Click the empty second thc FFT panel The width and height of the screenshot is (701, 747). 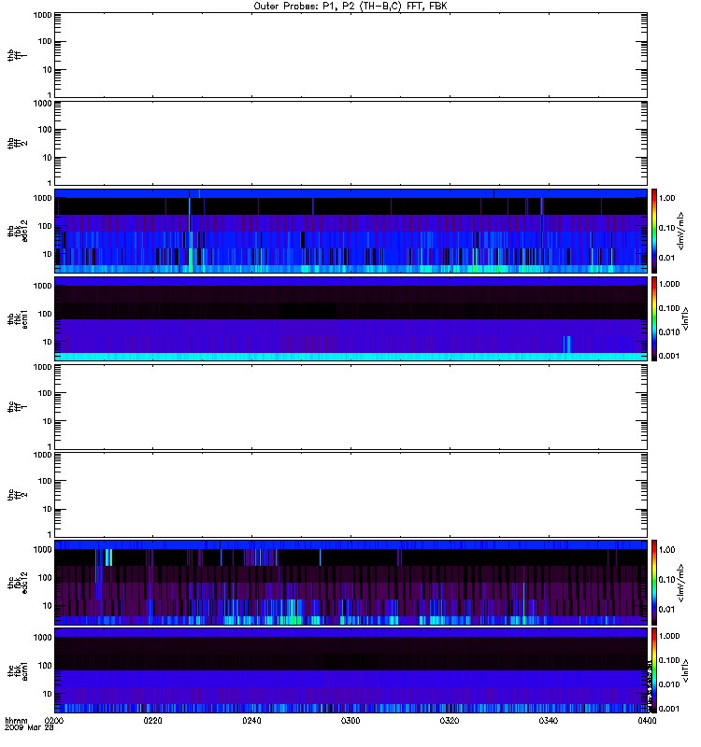(x=350, y=495)
